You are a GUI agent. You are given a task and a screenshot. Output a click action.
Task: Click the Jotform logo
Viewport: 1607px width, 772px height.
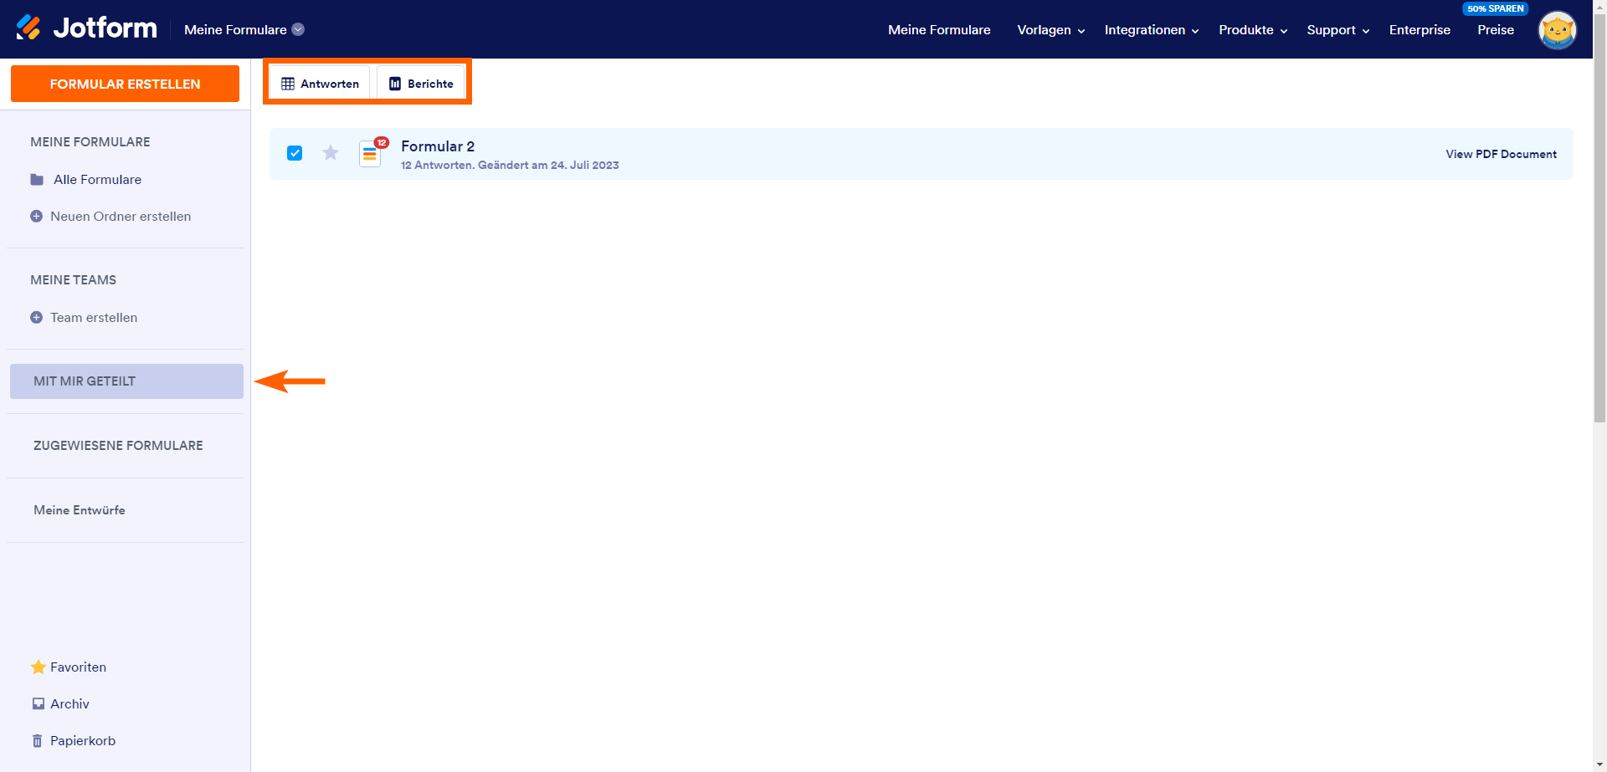point(86,28)
